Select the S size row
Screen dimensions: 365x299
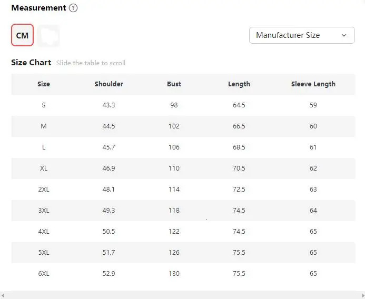click(x=183, y=105)
